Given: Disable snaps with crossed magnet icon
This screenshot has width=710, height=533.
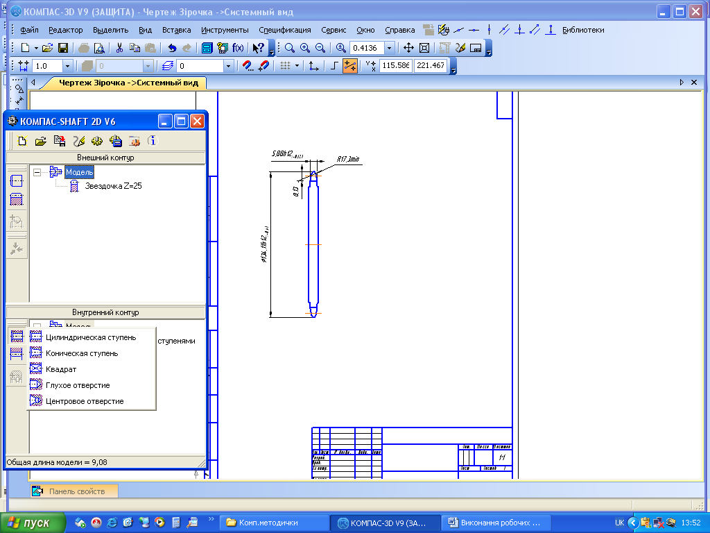Looking at the screenshot, I should click(263, 66).
